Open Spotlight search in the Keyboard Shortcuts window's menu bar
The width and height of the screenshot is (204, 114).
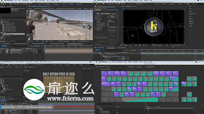pyautogui.click(x=199, y=62)
